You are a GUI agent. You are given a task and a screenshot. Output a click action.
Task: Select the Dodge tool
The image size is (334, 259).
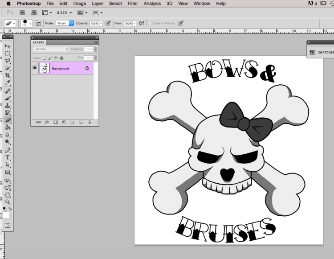pos(8,142)
